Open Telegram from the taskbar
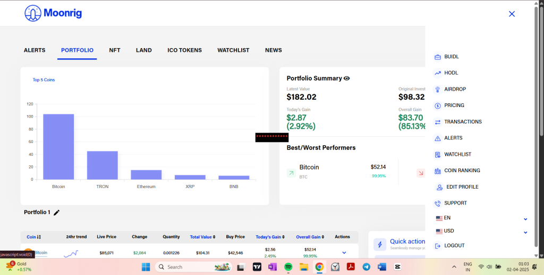 click(x=367, y=267)
